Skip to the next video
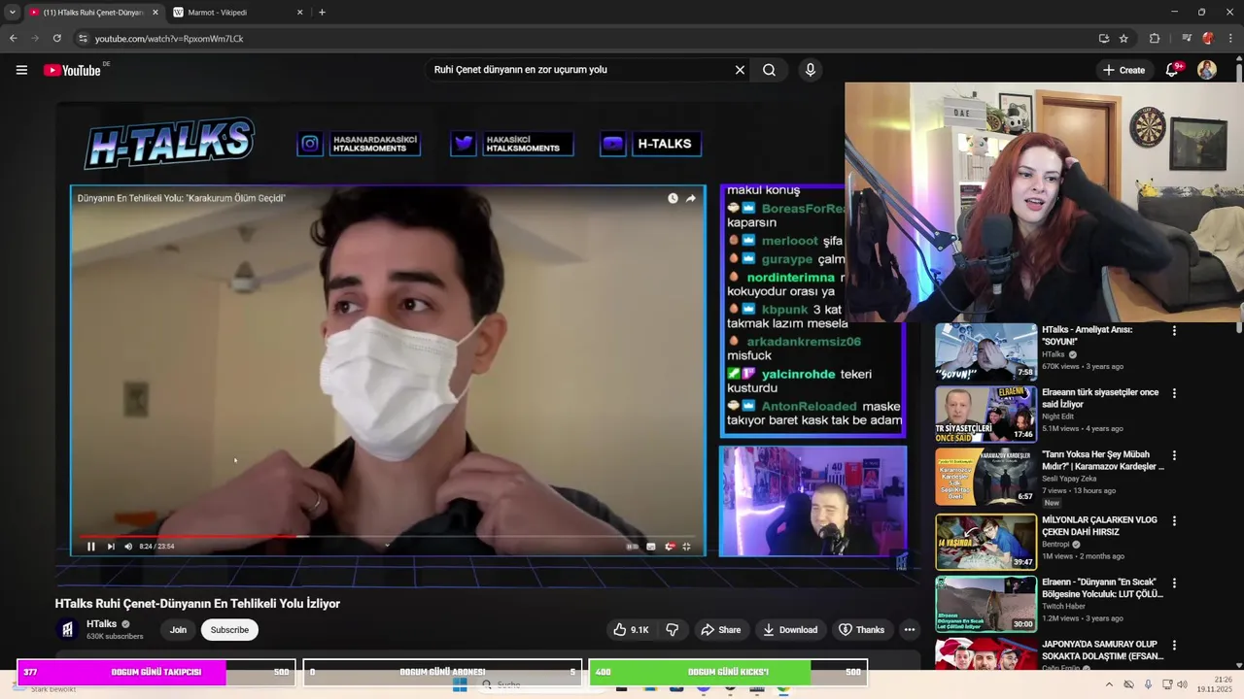The height and width of the screenshot is (699, 1244). click(x=111, y=547)
